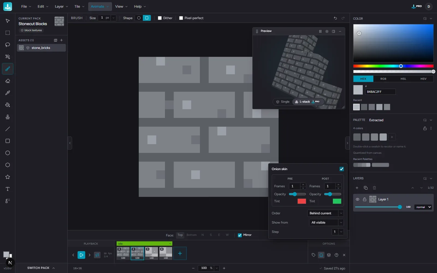
Task: Open the Show from All visible dropdown
Action: pyautogui.click(x=326, y=222)
